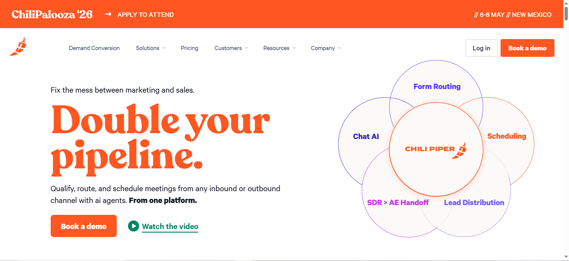This screenshot has width=569, height=261.
Task: Click the scrollbar up arrow
Action: 566,3
